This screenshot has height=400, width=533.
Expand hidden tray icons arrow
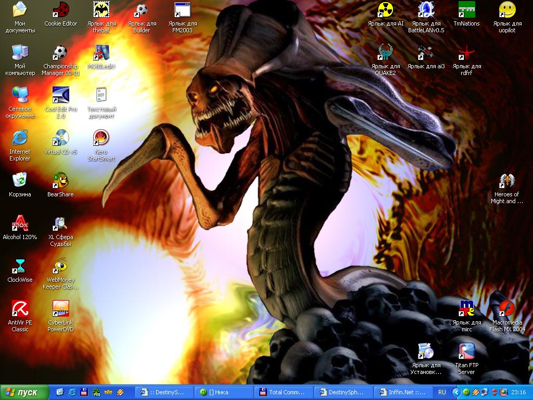click(456, 393)
